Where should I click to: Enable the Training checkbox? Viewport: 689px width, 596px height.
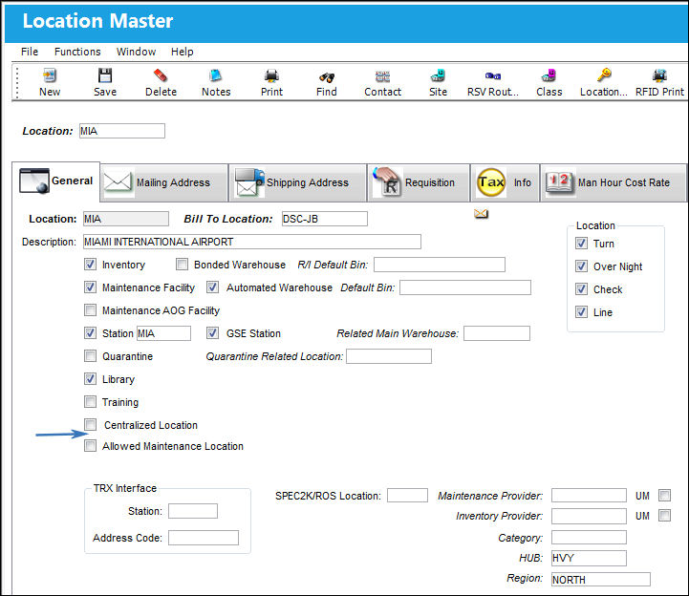90,401
